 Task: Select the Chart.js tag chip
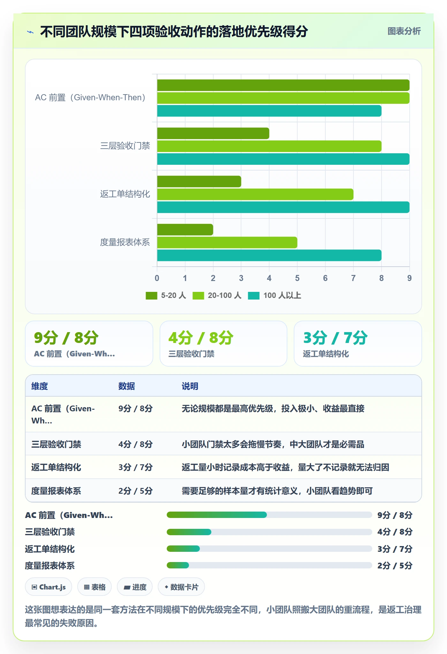point(49,587)
